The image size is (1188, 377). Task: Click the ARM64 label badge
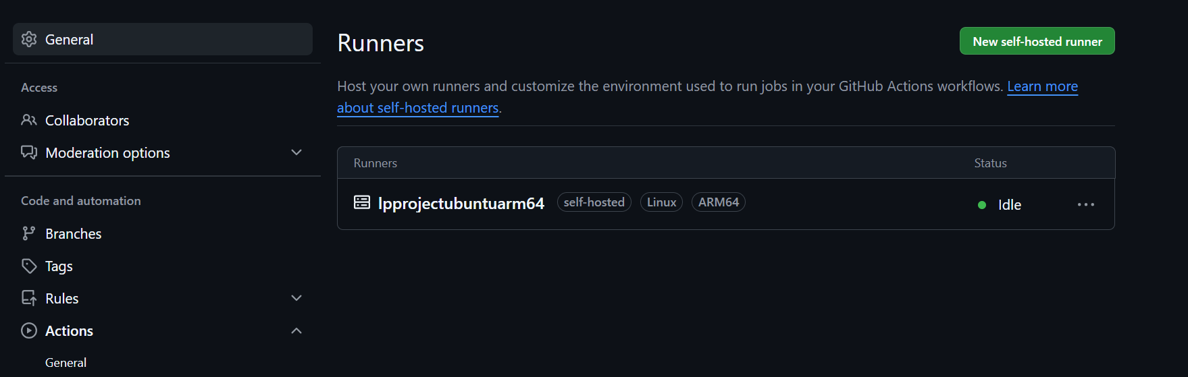[x=718, y=202]
